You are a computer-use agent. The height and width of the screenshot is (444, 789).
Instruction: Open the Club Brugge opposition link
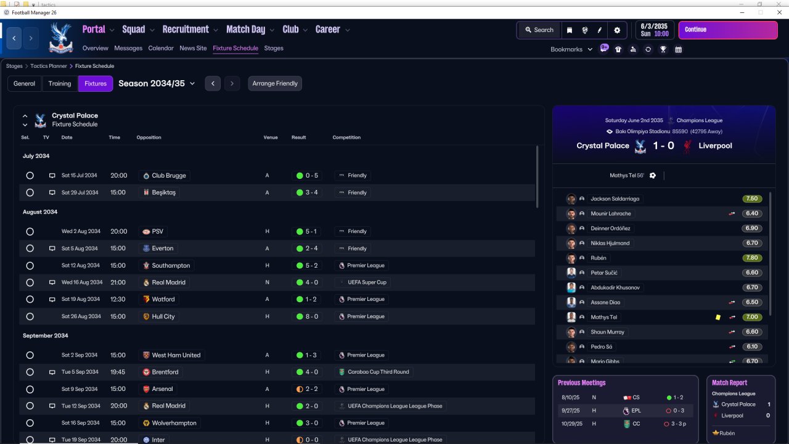click(x=164, y=176)
